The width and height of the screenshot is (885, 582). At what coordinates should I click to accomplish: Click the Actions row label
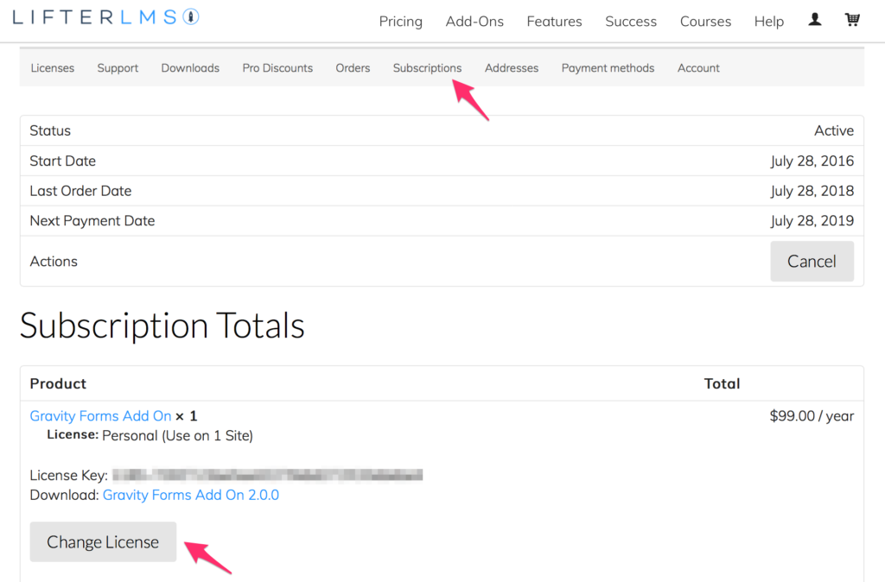pos(54,261)
